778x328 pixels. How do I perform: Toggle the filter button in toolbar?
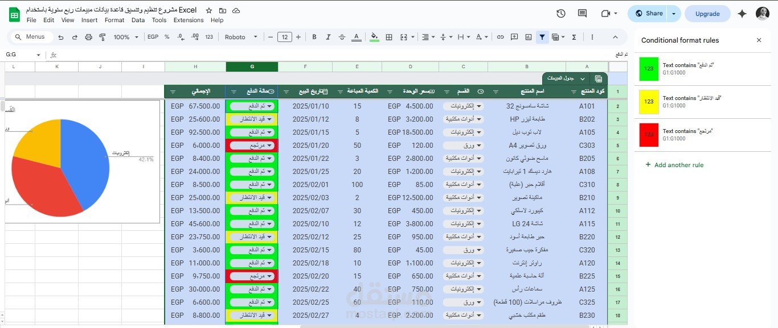point(542,37)
